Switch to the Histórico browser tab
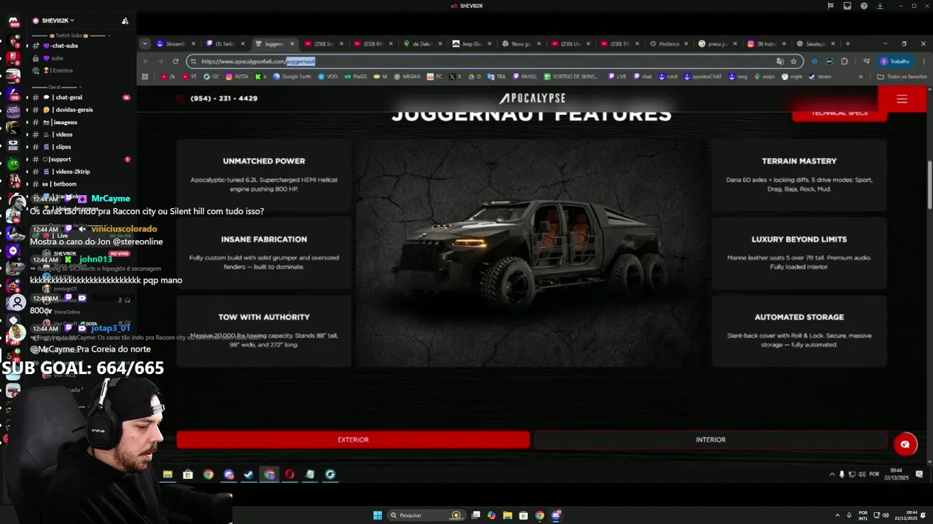 [x=668, y=44]
